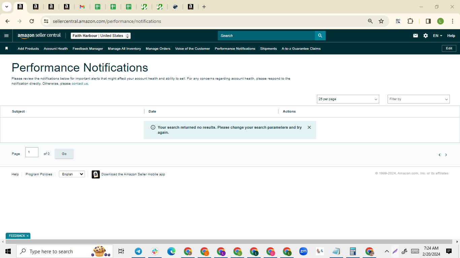Click the Amazon Seller app icon in footer
Screen dimensions: 460x258
coord(96,174)
